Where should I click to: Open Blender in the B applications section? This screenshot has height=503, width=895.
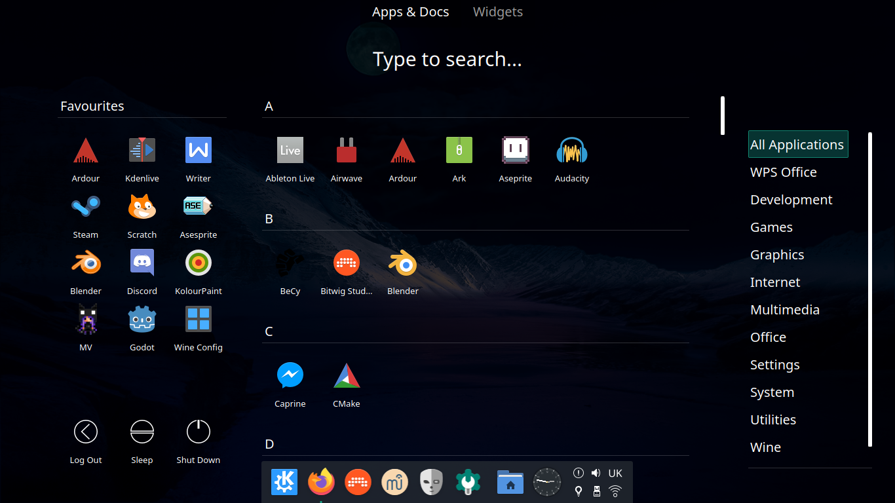[x=403, y=272]
